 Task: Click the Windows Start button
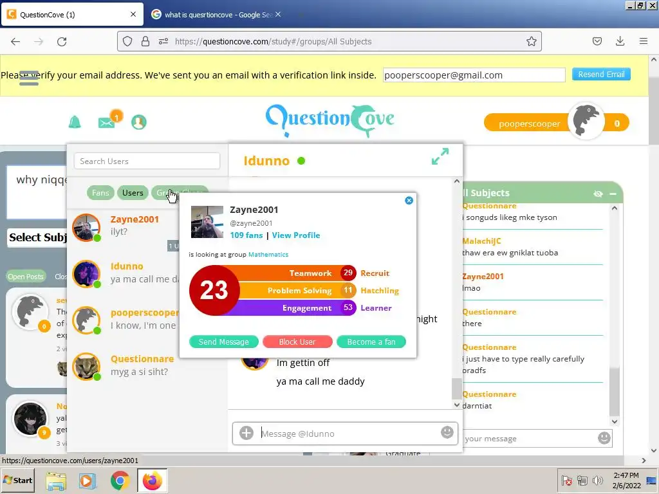[17, 480]
